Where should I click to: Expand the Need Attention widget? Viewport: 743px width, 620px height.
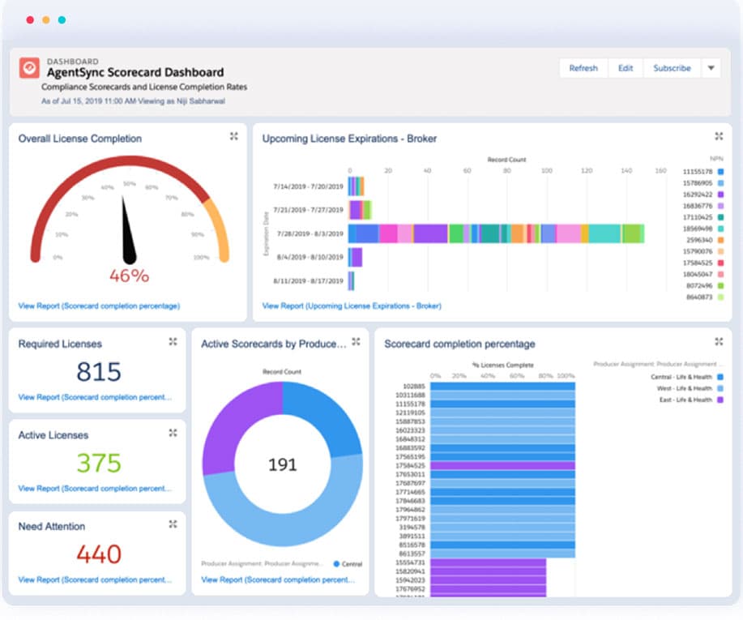point(173,524)
